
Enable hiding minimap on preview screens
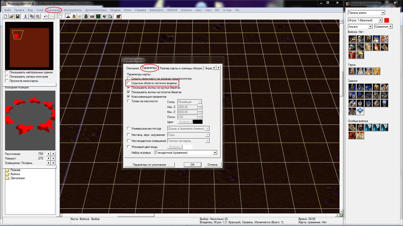pos(128,79)
